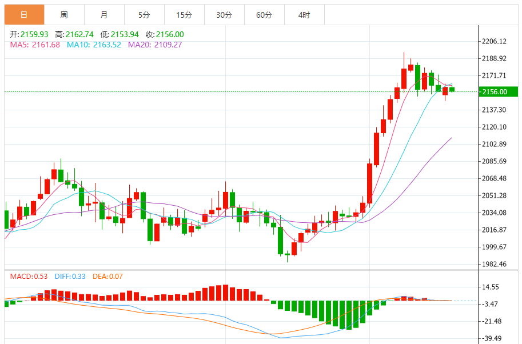
Task: Click the deepest green MACD histogram bar
Action: pos(349,315)
